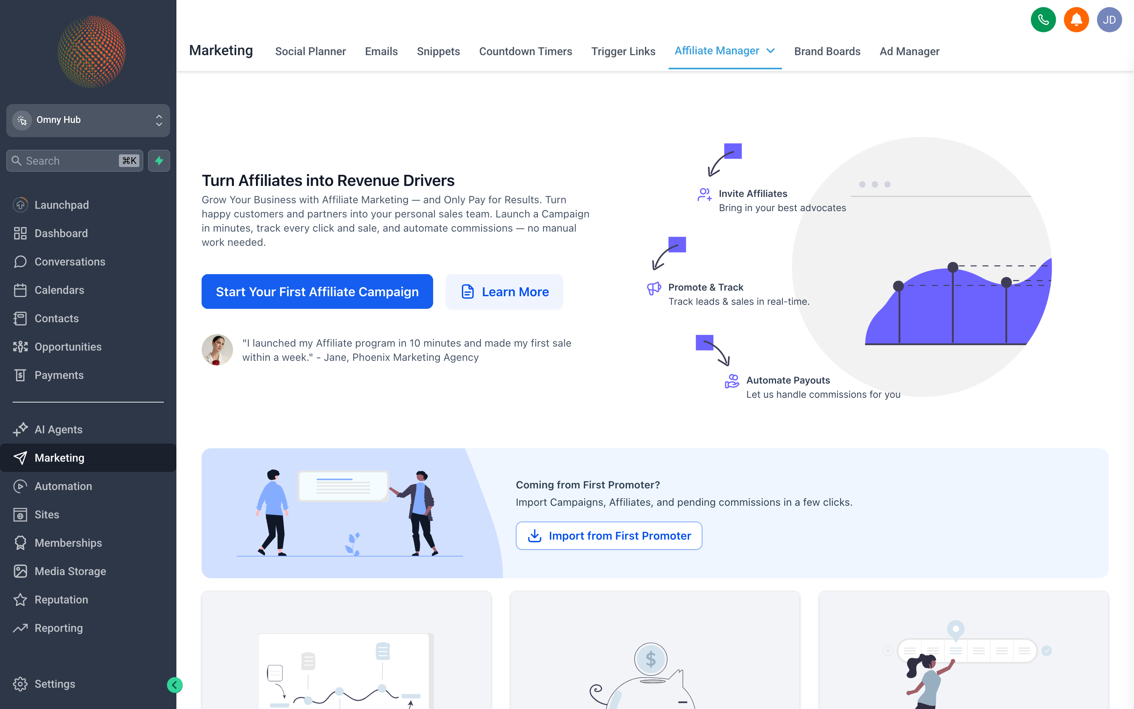Viewport: 1134px width, 709px height.
Task: Click the 'Automate Payouts' feature title
Action: 788,380
